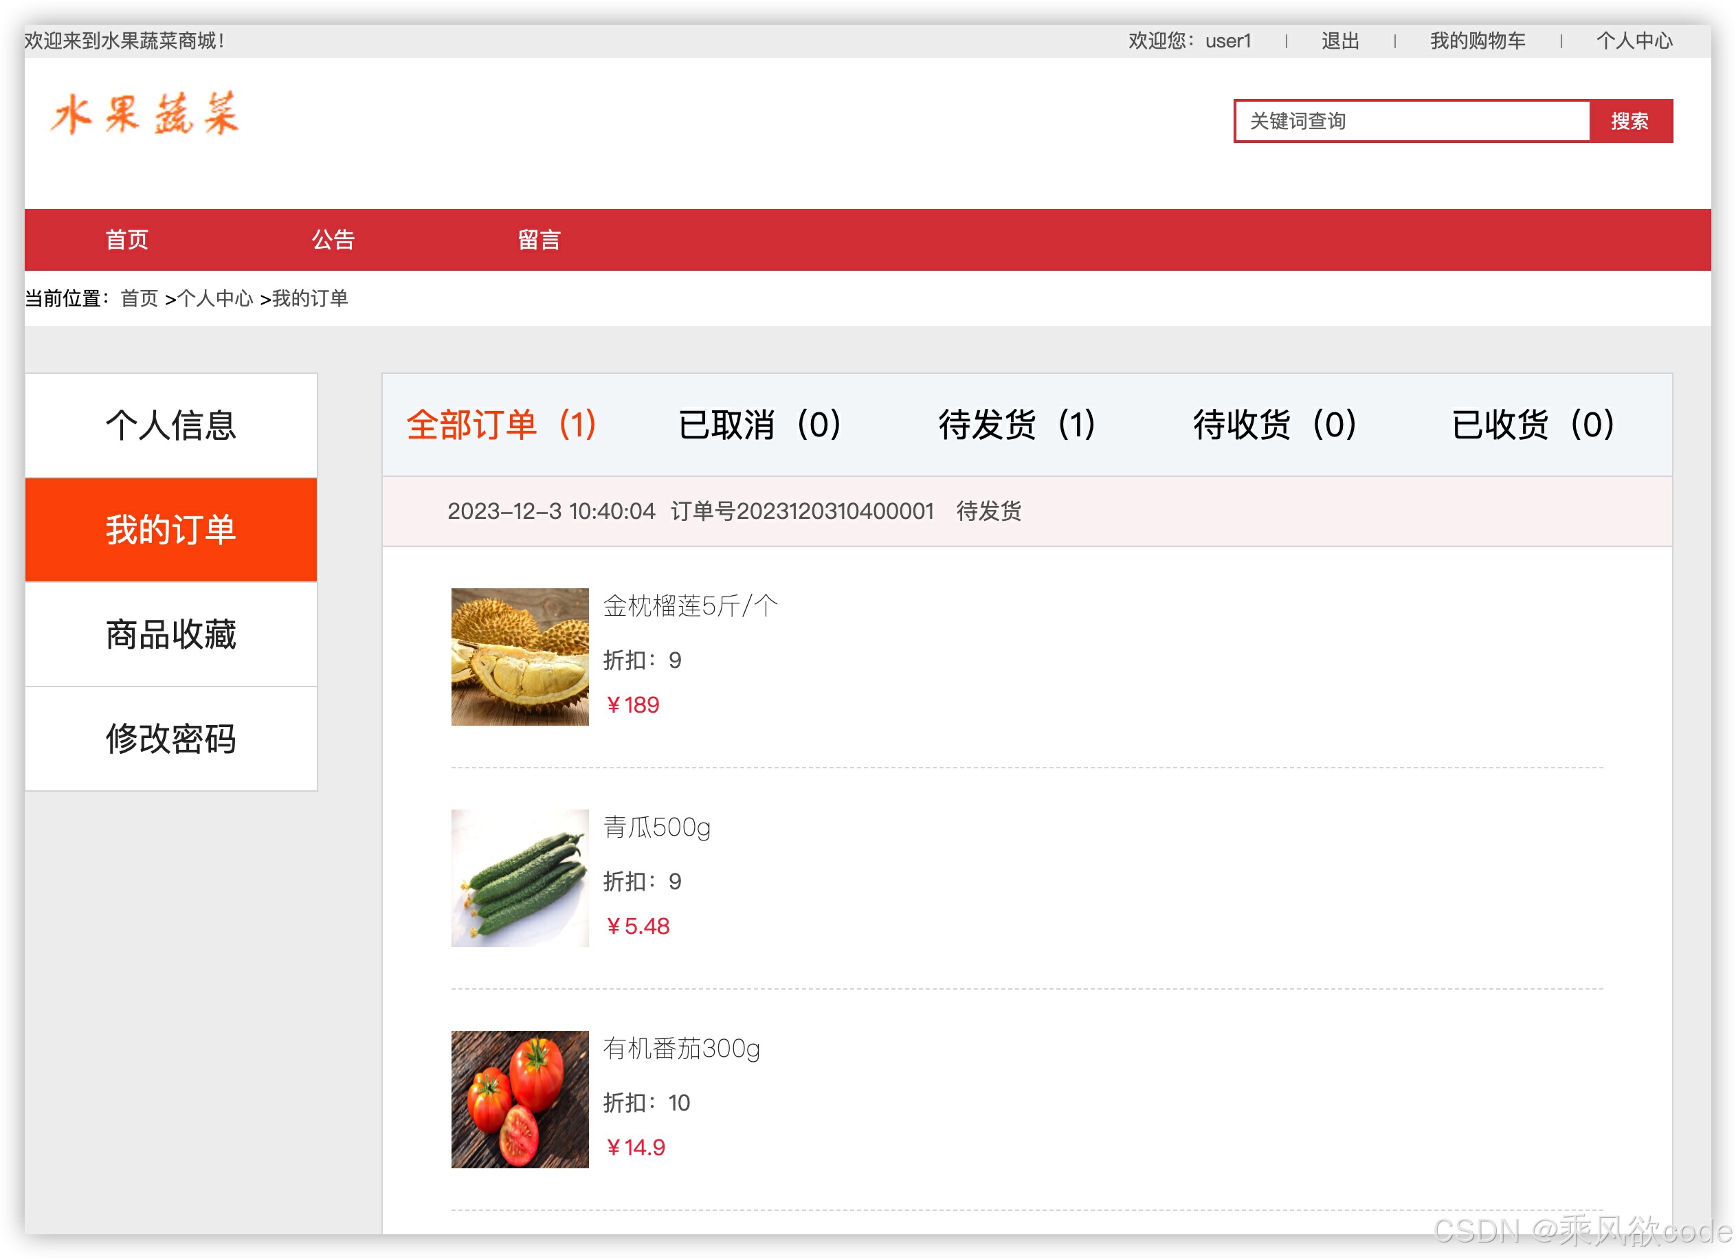This screenshot has height=1259, width=1736.
Task: Go to 留言 in the nav bar
Action: coord(539,240)
